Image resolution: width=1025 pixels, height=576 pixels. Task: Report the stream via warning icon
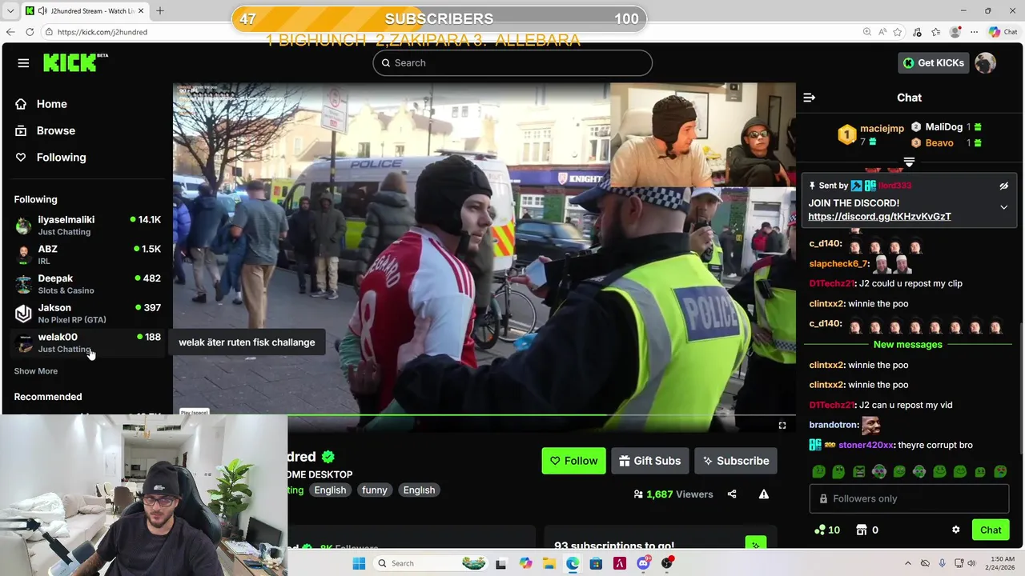coord(764,494)
